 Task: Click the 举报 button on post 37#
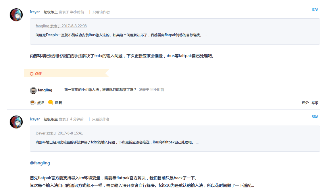(315, 103)
